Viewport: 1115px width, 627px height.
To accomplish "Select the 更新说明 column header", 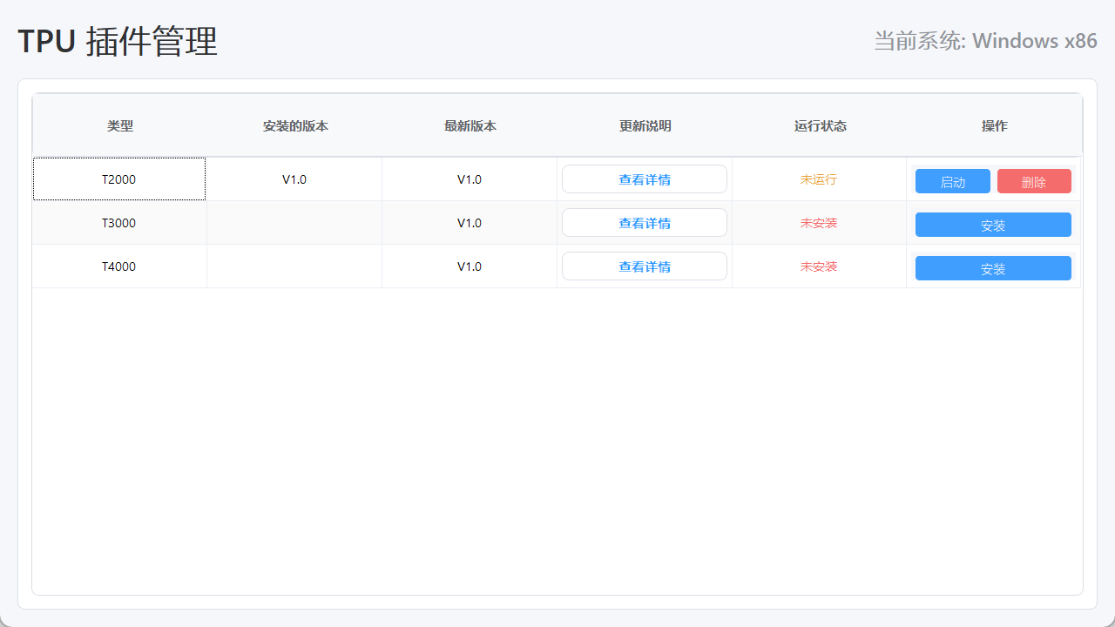I will tap(645, 126).
